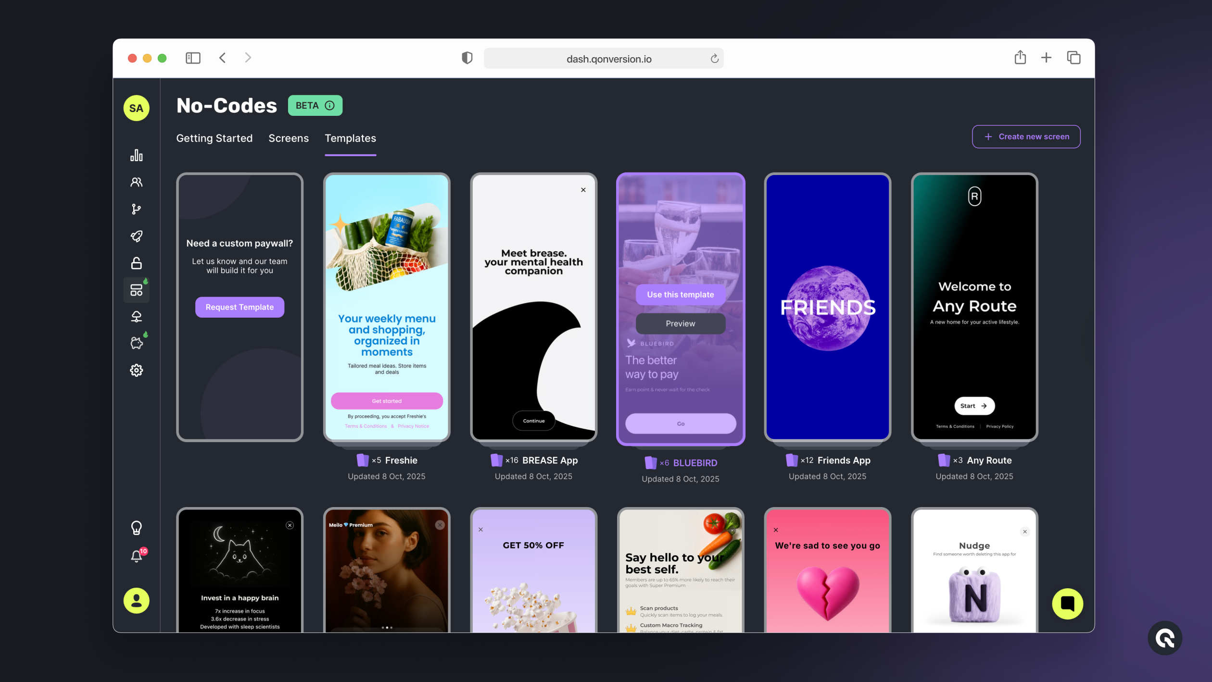Open the piggy bank sidebar icon
The height and width of the screenshot is (682, 1212).
(x=136, y=343)
